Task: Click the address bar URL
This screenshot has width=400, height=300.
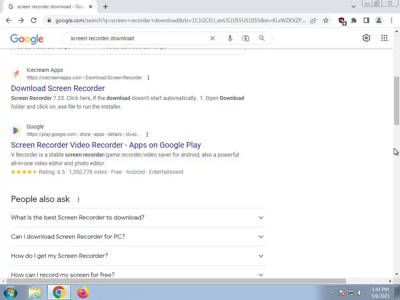Action: pos(180,20)
